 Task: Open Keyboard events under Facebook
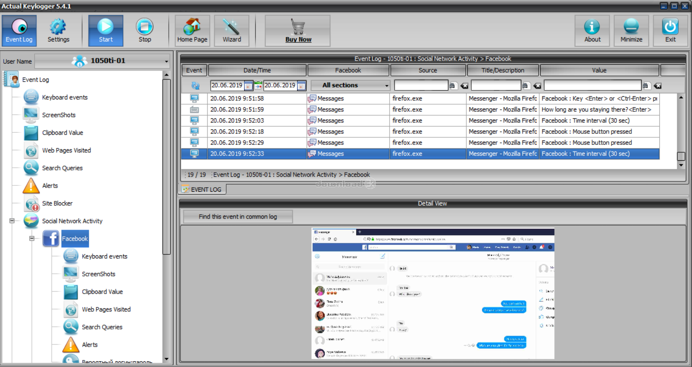pos(104,256)
